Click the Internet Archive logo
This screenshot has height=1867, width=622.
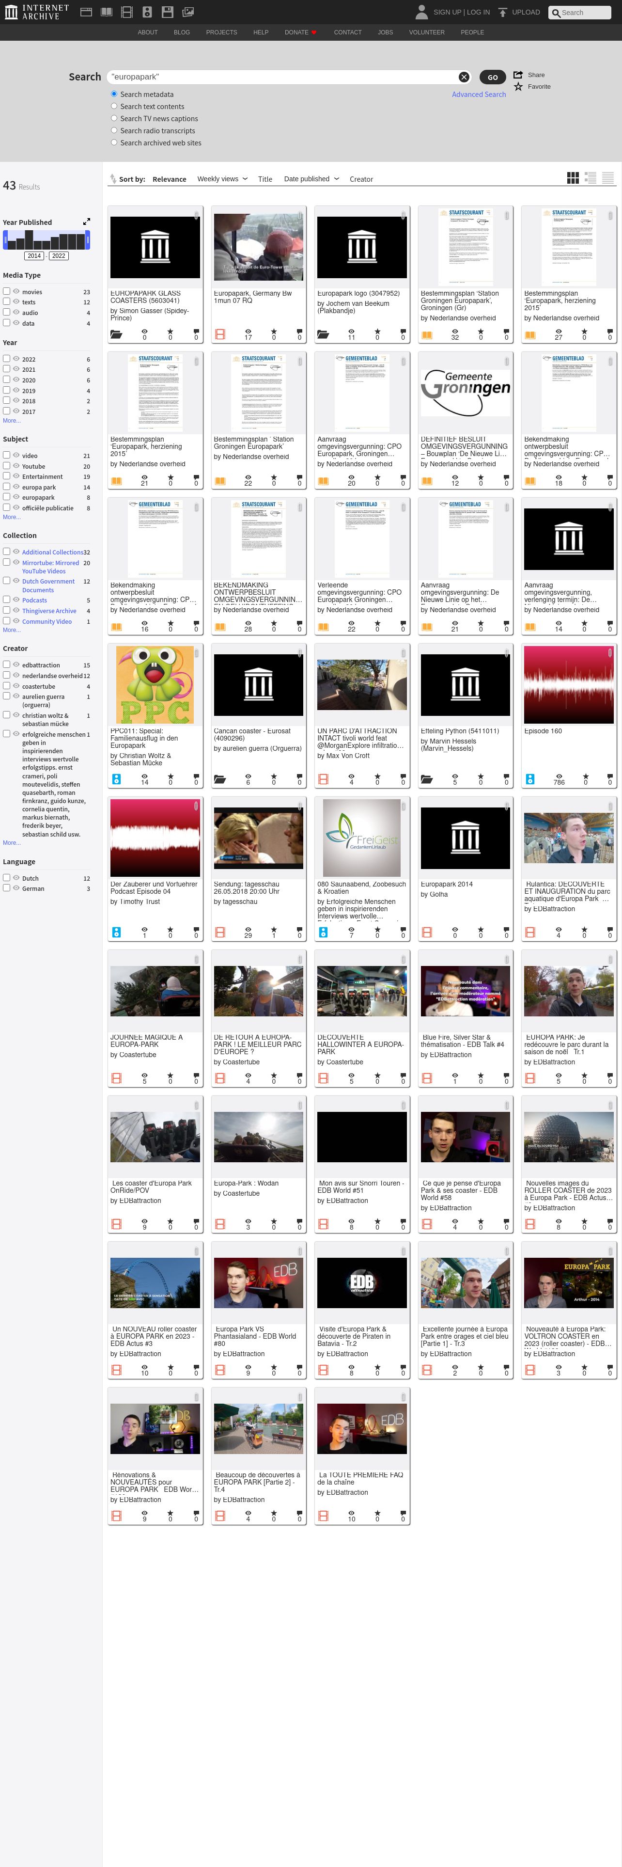tap(36, 12)
